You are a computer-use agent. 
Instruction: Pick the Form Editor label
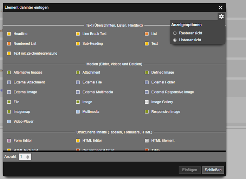[22, 141]
